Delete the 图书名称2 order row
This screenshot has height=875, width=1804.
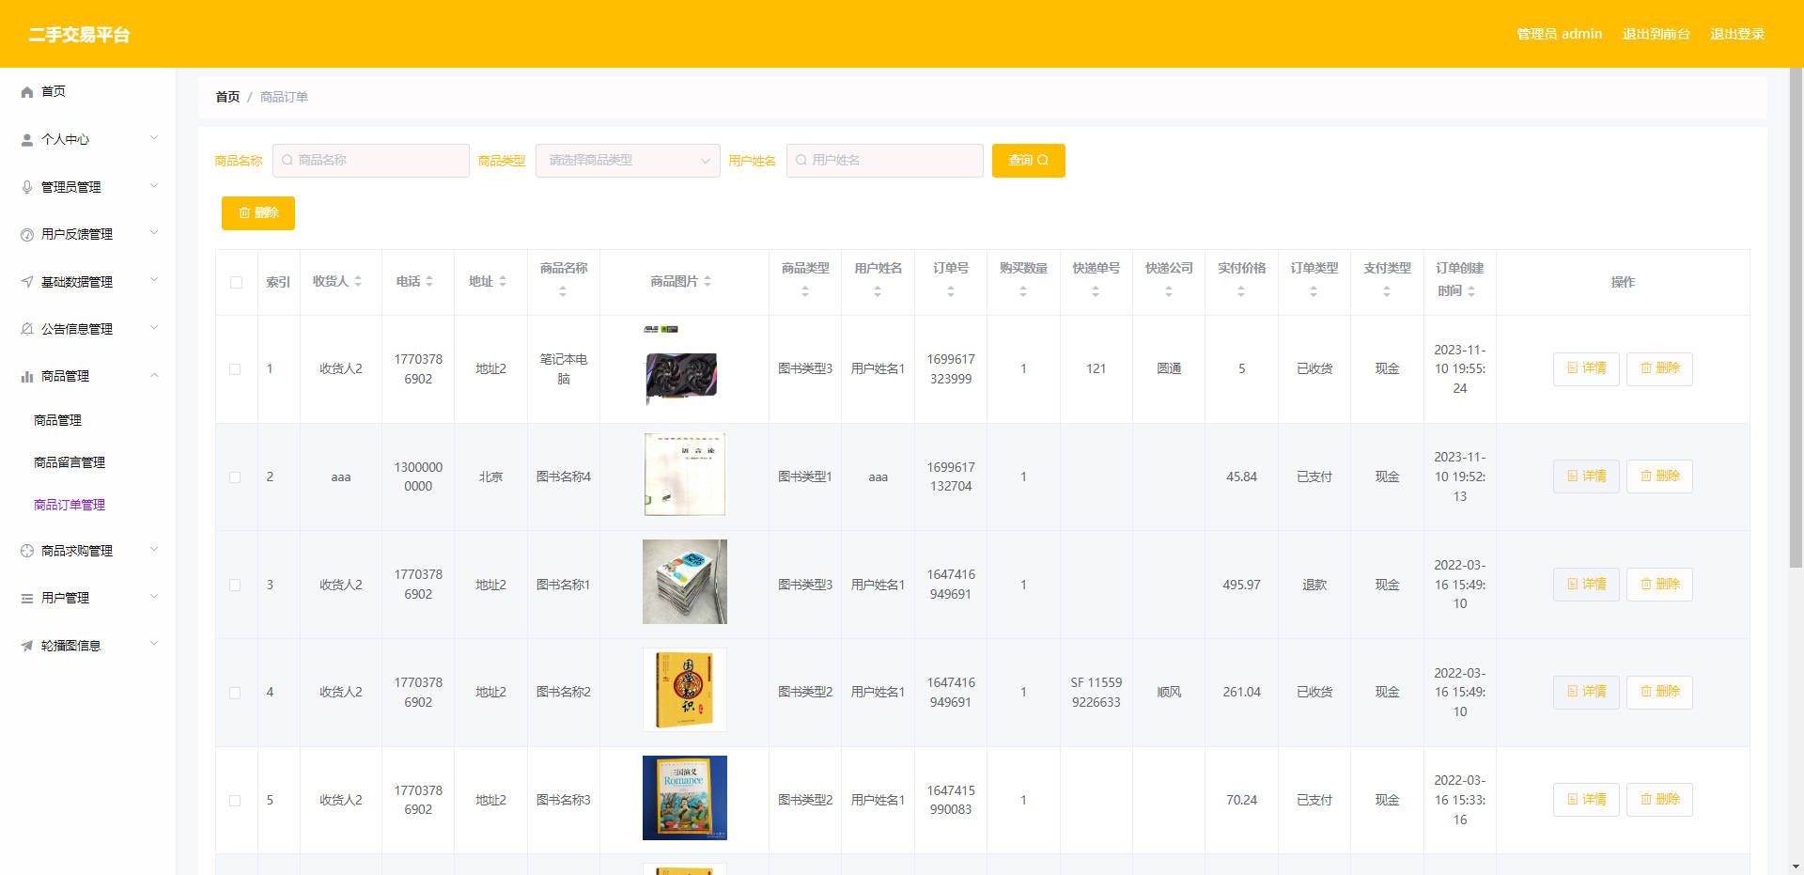coord(1659,692)
